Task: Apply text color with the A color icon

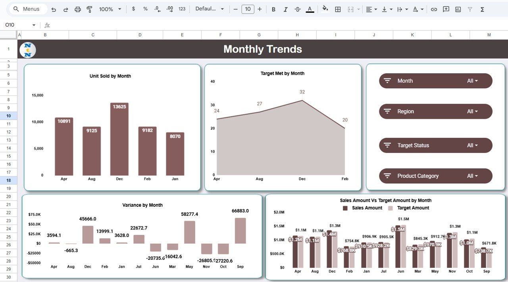Action: click(310, 9)
